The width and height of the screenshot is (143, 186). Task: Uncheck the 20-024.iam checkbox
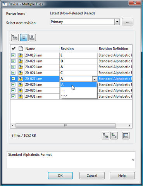(13, 73)
